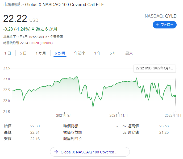Click the 23.5 y-axis label

coord(7,68)
